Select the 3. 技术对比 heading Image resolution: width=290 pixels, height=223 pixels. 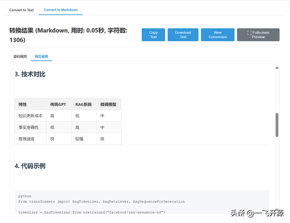30,74
